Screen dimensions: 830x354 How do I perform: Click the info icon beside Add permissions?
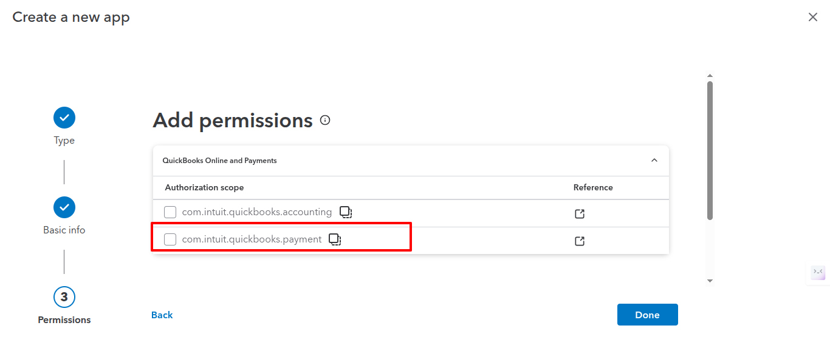coord(325,120)
